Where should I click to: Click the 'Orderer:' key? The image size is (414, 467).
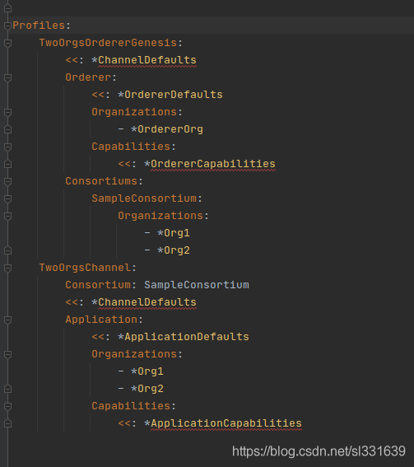point(91,77)
